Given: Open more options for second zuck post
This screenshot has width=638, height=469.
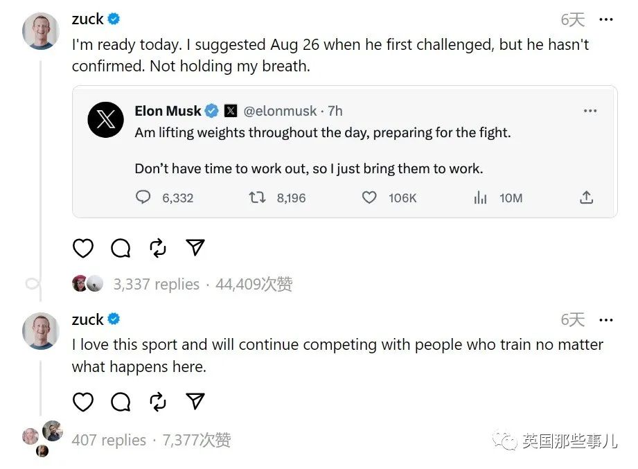Looking at the screenshot, I should pyautogui.click(x=606, y=320).
